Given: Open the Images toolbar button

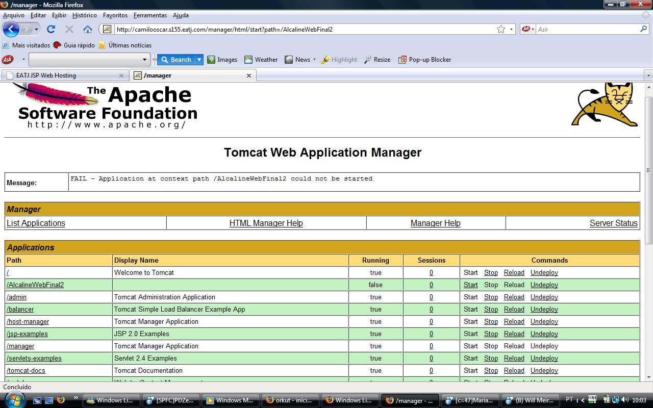Looking at the screenshot, I should click(x=222, y=60).
